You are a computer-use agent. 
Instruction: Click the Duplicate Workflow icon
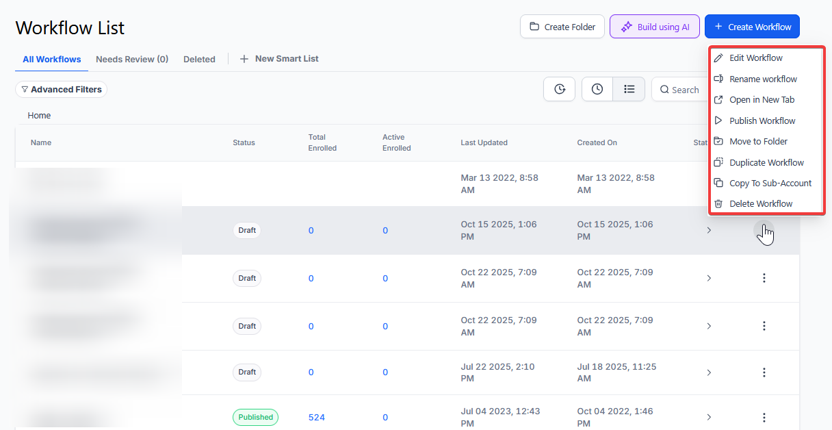718,162
